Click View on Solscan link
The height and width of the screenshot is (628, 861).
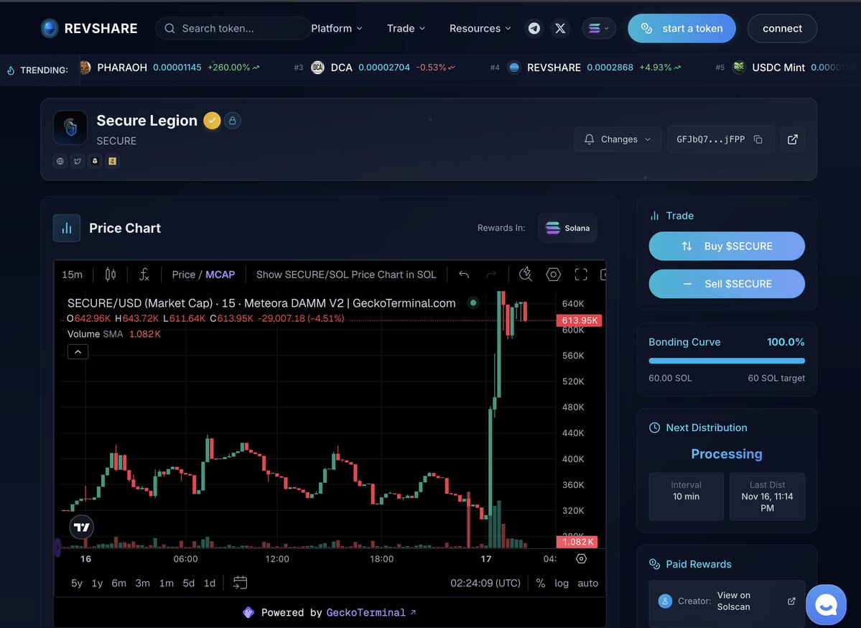coord(734,601)
